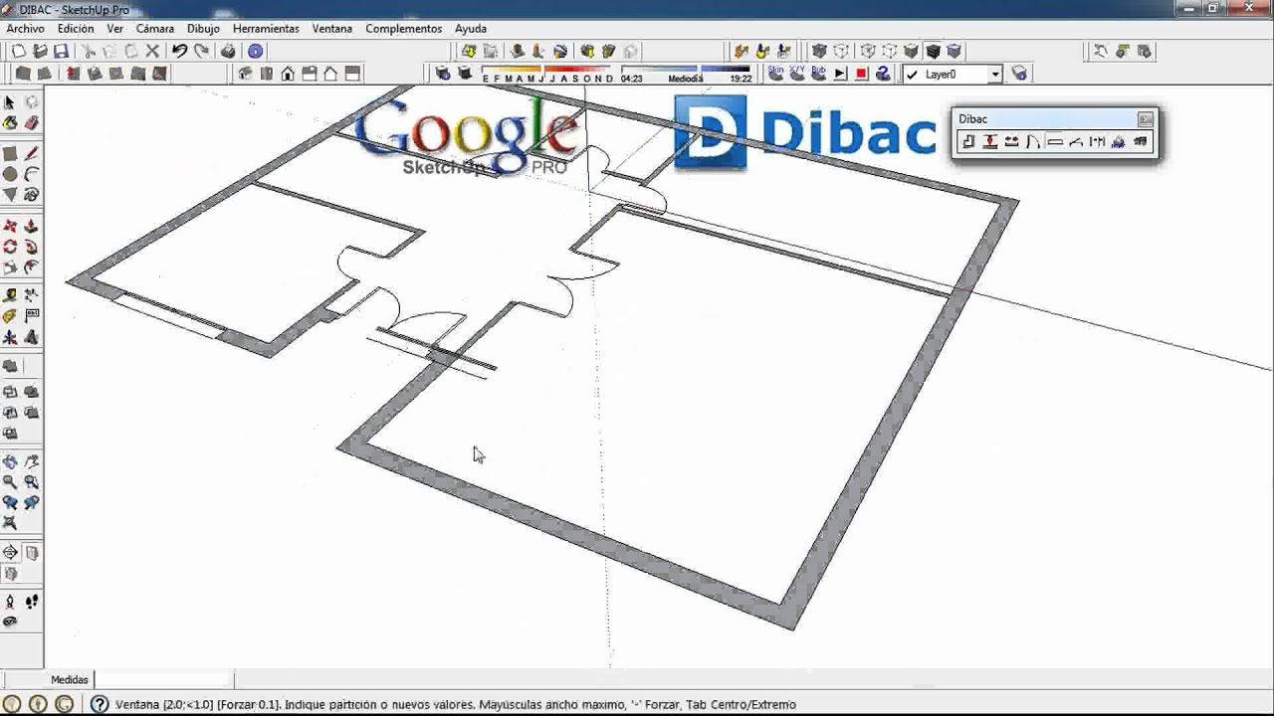Open Layer Manager icon beside Layer0
The image size is (1274, 716).
[x=1019, y=74]
